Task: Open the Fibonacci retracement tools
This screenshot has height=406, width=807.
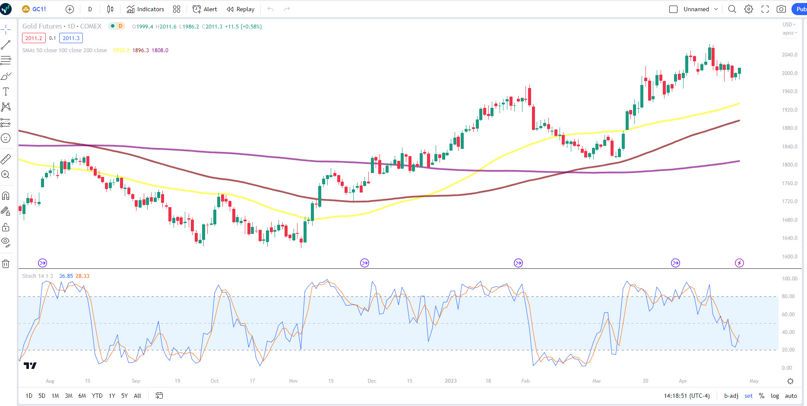Action: [6, 60]
